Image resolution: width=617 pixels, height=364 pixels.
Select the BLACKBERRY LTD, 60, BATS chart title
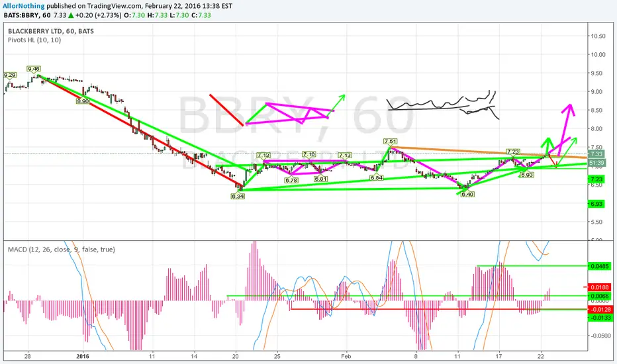[x=51, y=31]
